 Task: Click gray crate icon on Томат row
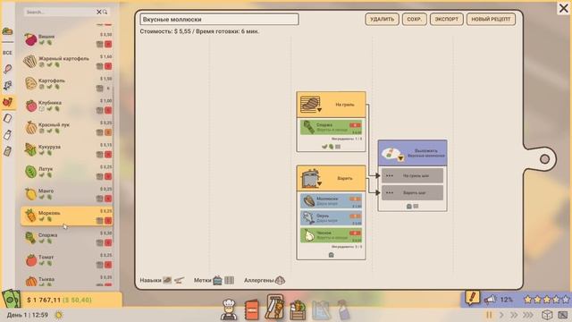[x=99, y=265]
